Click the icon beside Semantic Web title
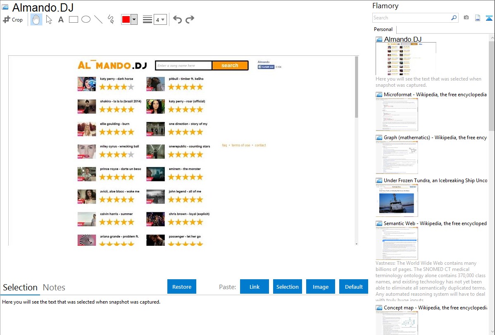This screenshot has width=495, height=335. [x=379, y=223]
